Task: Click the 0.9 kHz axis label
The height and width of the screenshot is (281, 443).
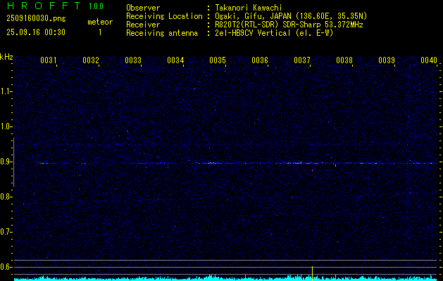Action: tap(6, 162)
